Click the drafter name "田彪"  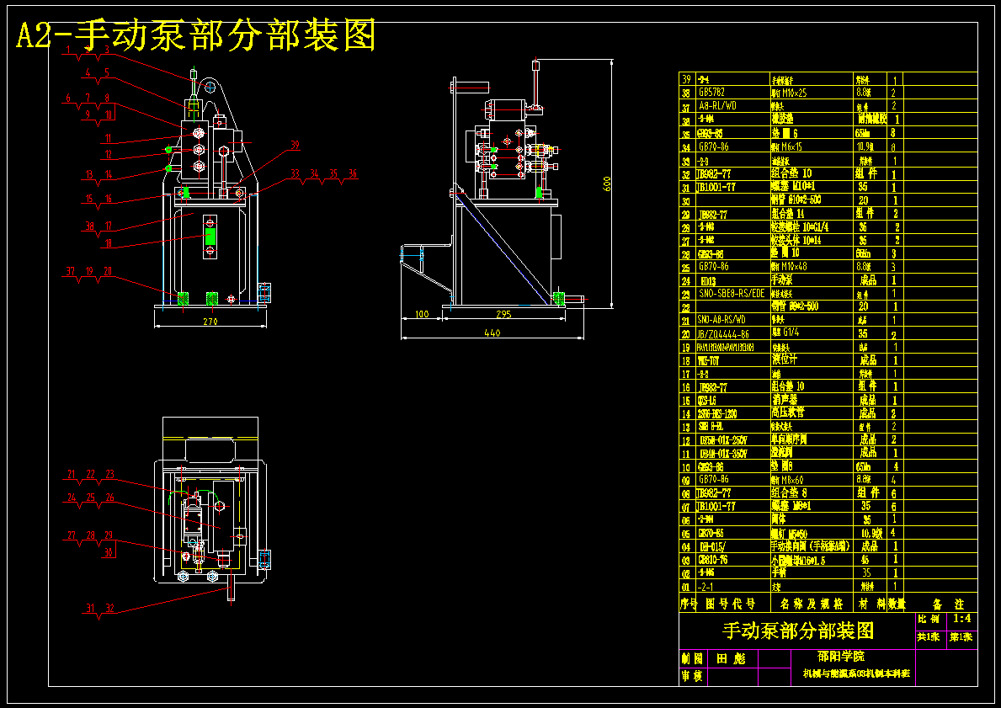coord(731,658)
